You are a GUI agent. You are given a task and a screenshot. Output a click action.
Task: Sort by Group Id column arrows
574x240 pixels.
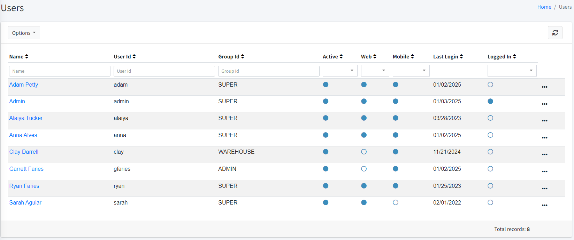tap(243, 57)
